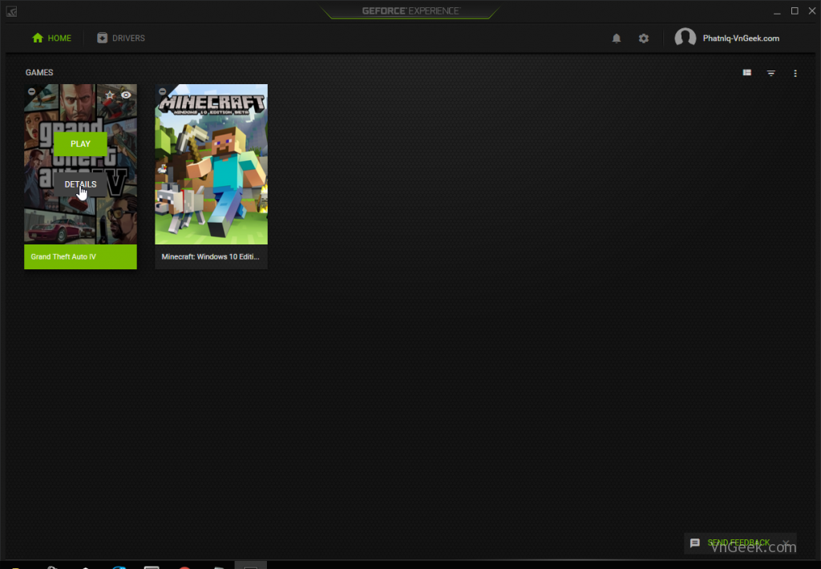The image size is (821, 569).
Task: Switch to the DRIVERS tab
Action: (121, 38)
